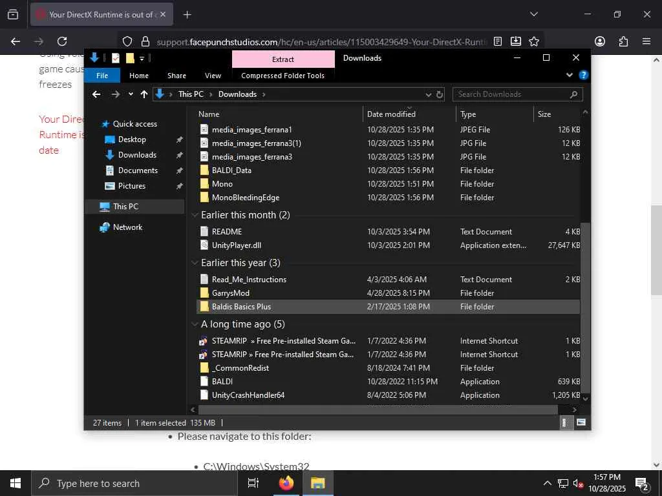662x496 pixels.
Task: Open recent locations dropdown in Explorer
Action: [x=131, y=94]
